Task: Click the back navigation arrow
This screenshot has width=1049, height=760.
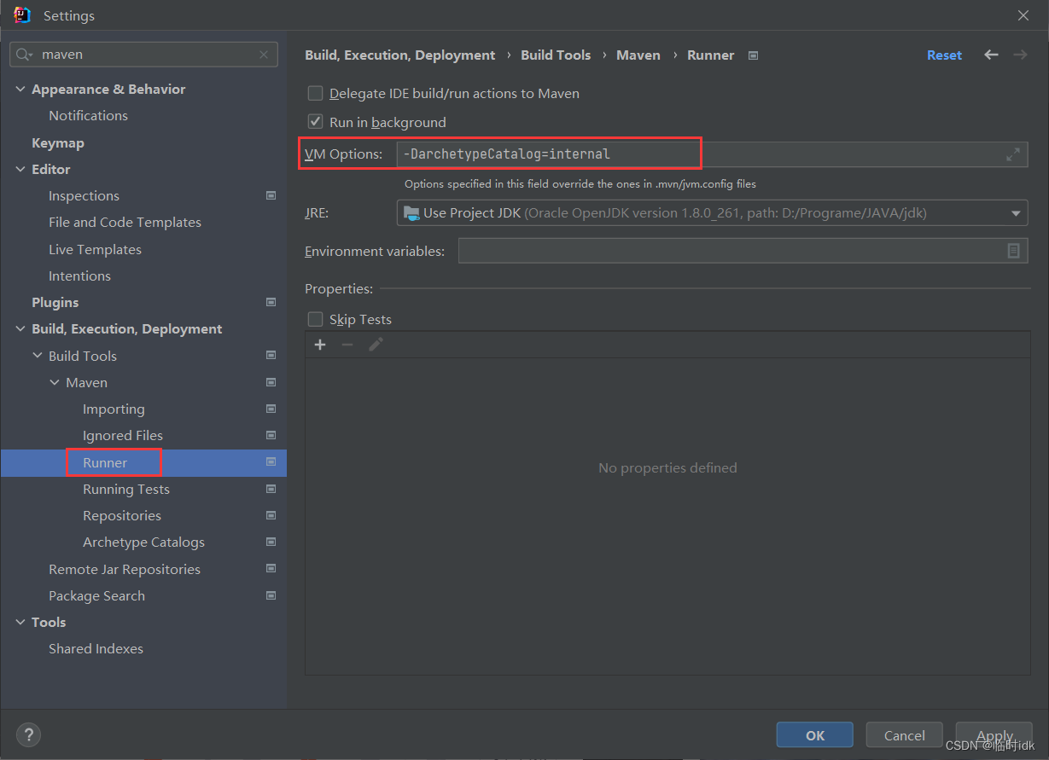Action: (991, 55)
